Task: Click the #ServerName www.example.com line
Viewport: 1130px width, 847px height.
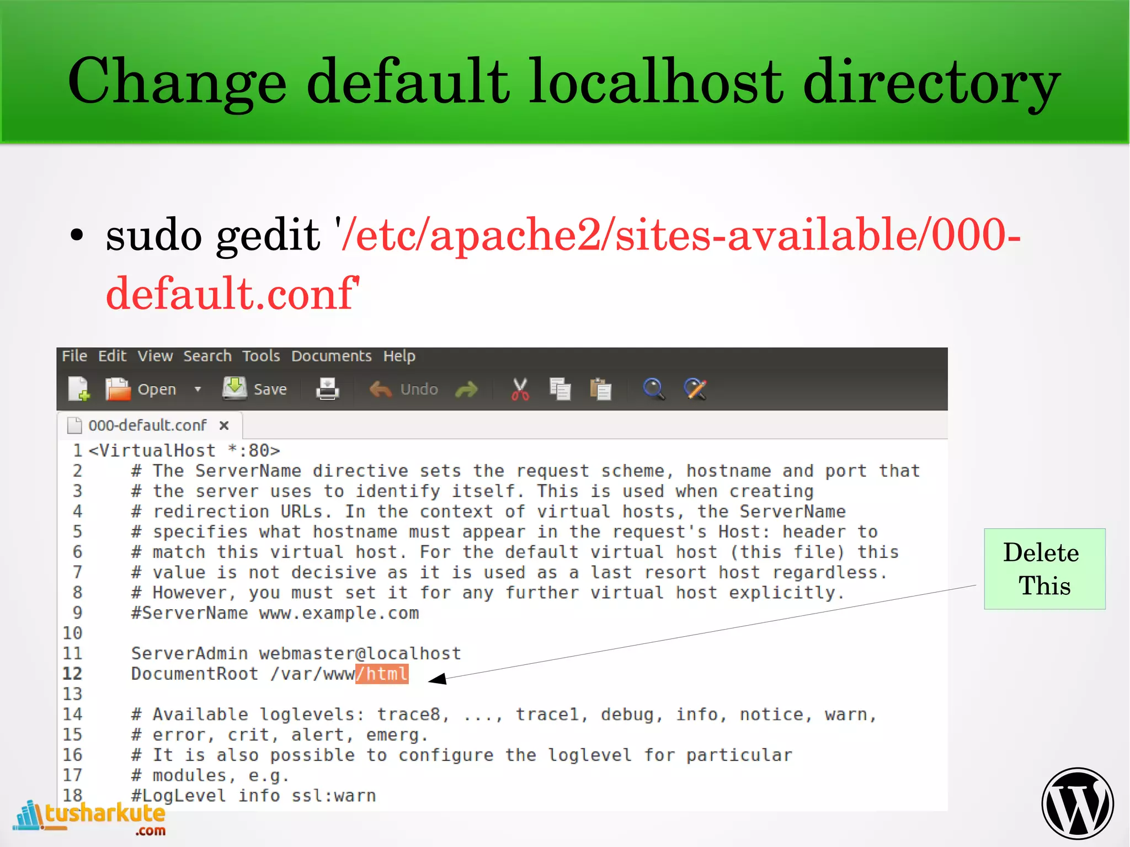Action: [x=275, y=613]
